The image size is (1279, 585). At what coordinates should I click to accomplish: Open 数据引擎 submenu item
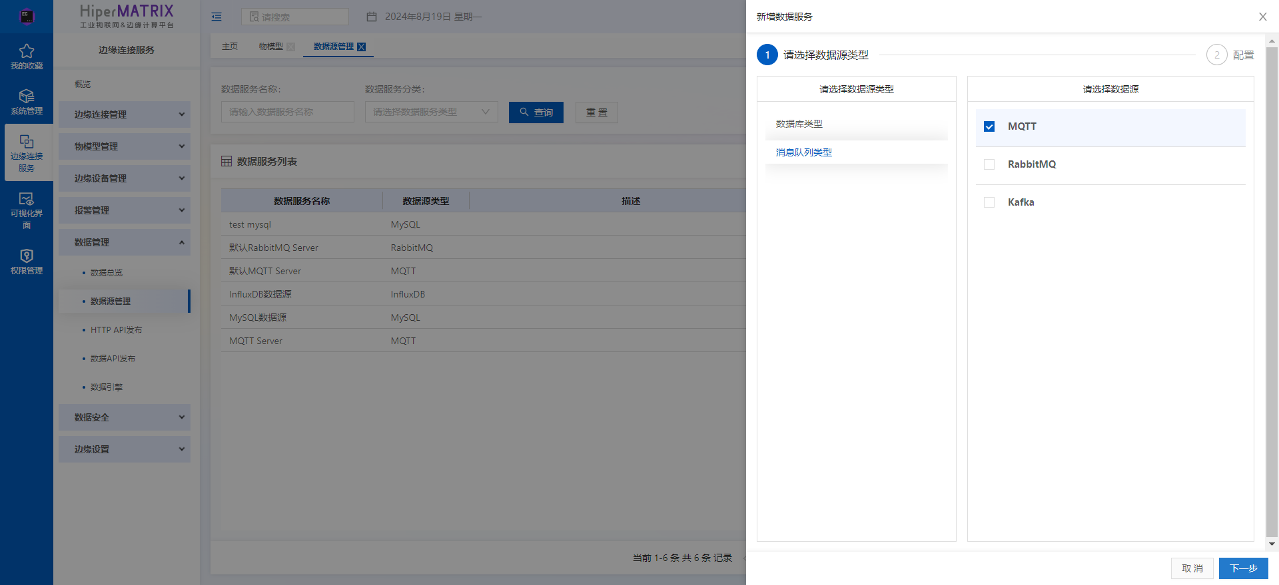pos(107,387)
